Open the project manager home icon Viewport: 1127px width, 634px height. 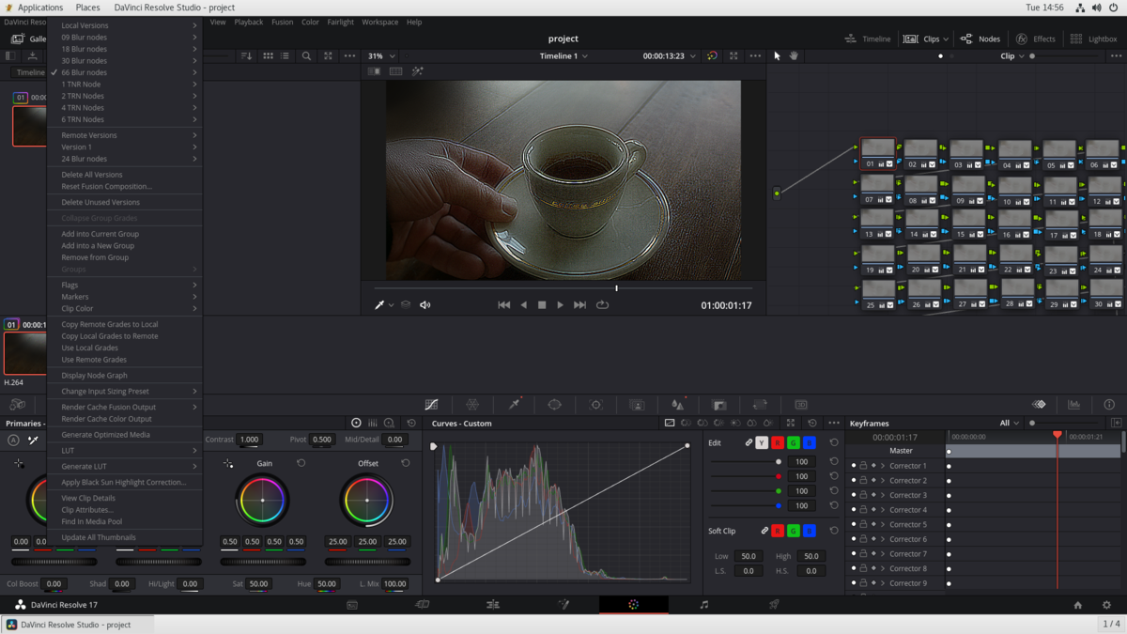(x=1077, y=605)
